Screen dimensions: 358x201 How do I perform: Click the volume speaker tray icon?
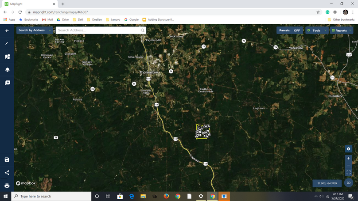[321, 196]
